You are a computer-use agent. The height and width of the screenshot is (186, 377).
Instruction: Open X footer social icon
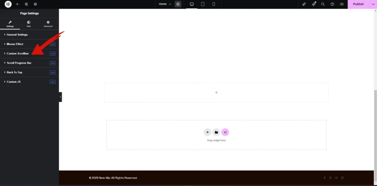tap(330, 178)
